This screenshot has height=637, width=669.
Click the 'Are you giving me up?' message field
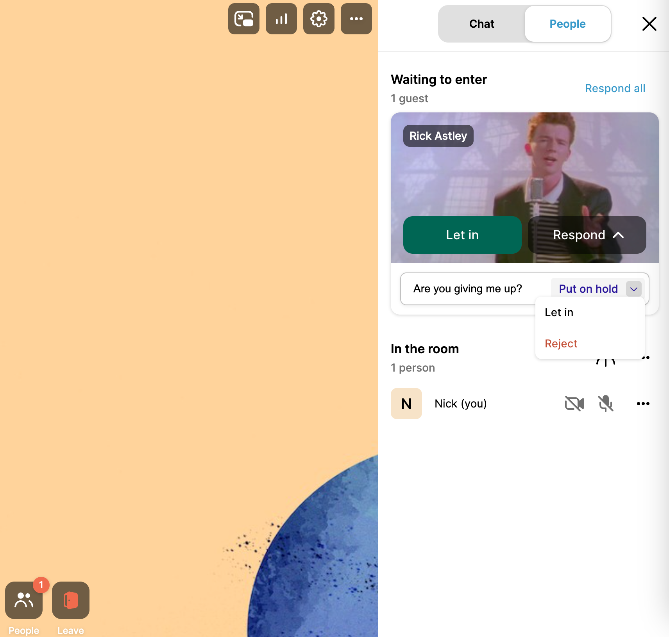point(468,289)
